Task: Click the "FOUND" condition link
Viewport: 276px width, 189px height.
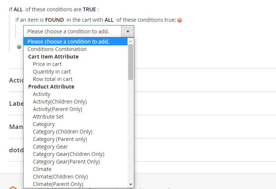Action: click(x=54, y=19)
